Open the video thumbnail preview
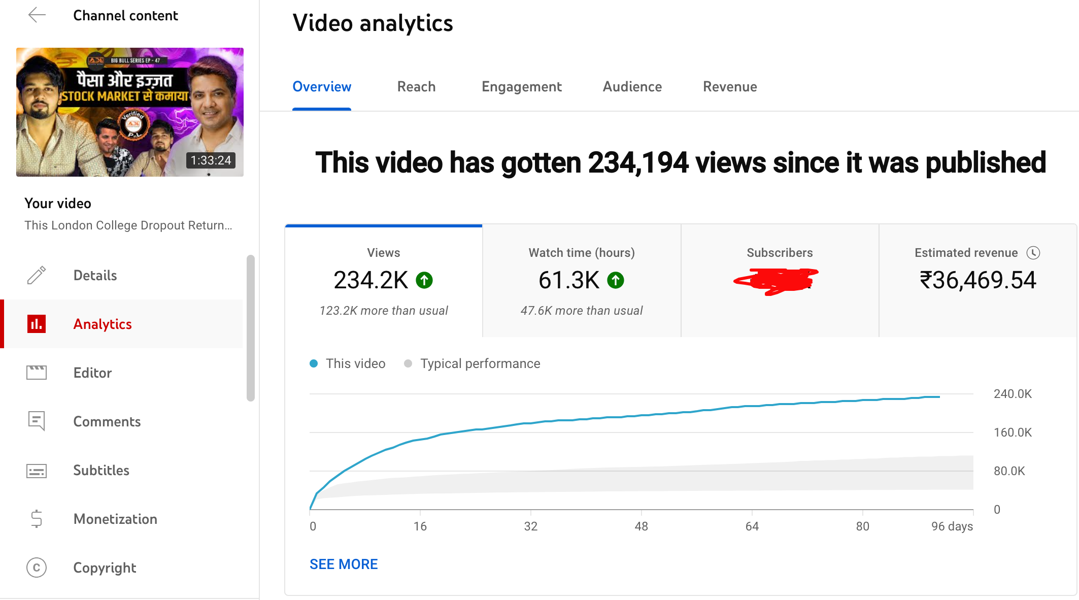1079x600 pixels. pyautogui.click(x=130, y=111)
